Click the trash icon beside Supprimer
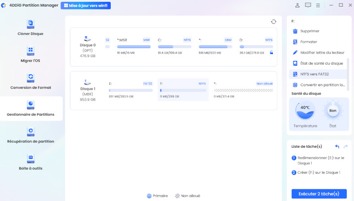354x201 pixels. point(295,31)
